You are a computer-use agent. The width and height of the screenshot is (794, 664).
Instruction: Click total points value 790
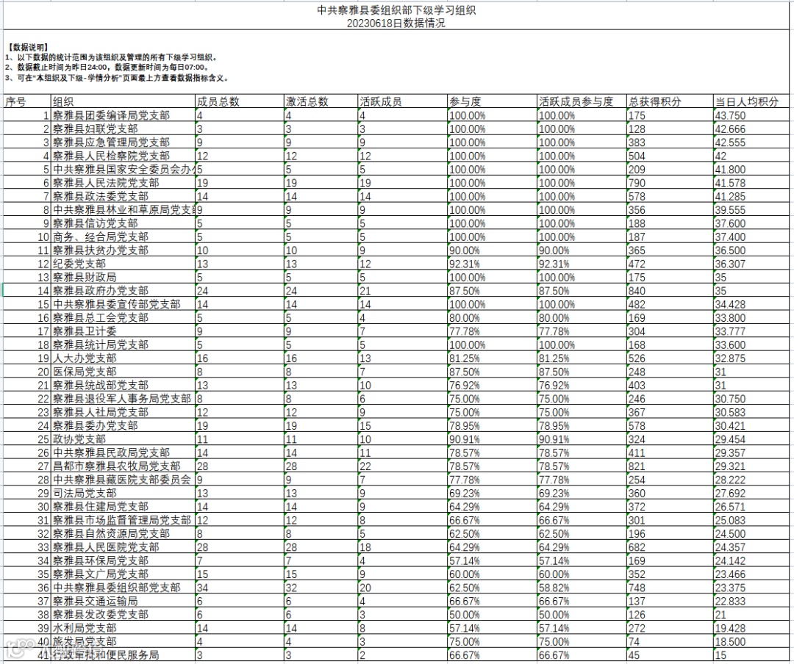[x=670, y=183]
